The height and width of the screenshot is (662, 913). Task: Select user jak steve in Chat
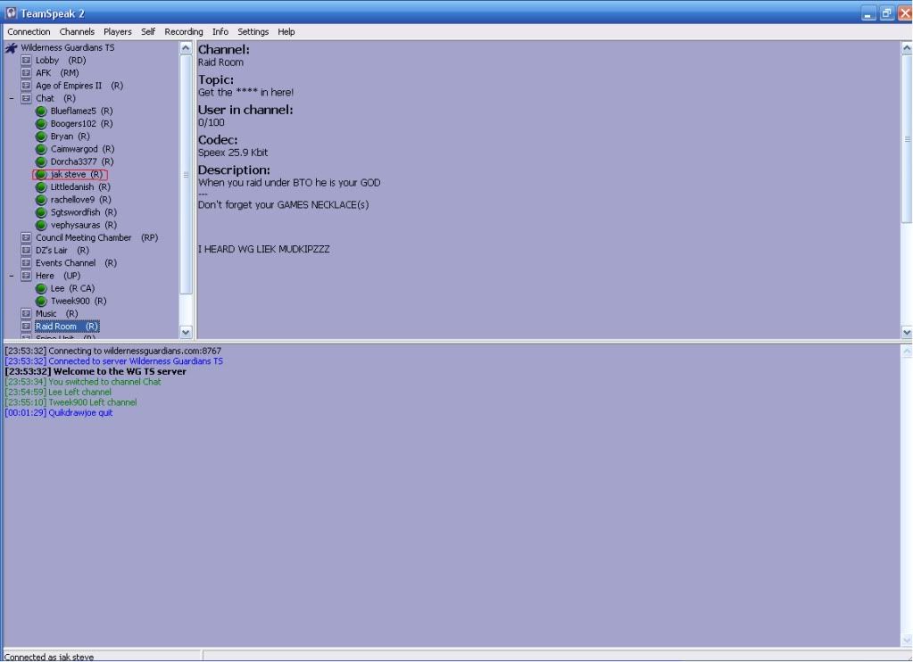(x=76, y=174)
